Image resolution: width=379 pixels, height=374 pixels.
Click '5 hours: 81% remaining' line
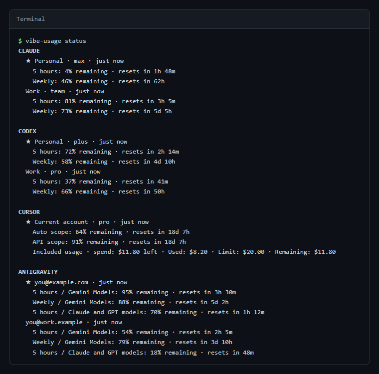104,101
